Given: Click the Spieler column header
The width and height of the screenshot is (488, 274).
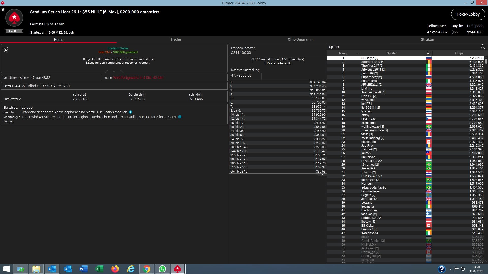Looking at the screenshot, I should coord(391,53).
